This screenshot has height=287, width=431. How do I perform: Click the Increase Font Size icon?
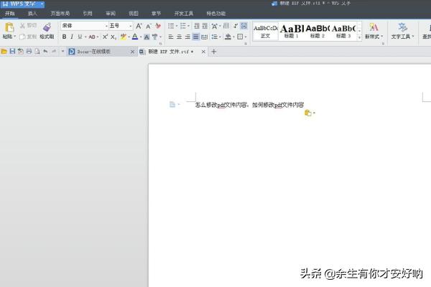139,26
